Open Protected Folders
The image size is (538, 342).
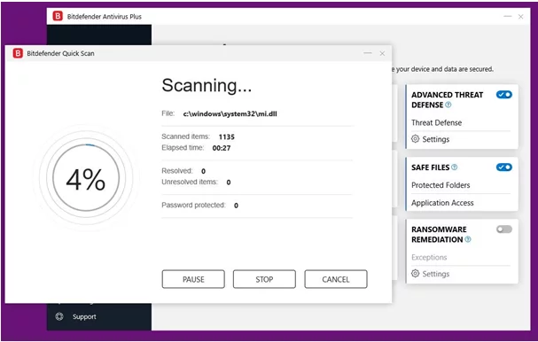(x=441, y=185)
